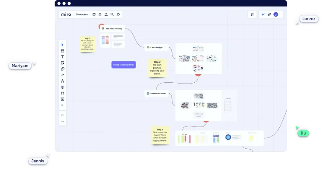Select the cursor arrow tool

(62, 45)
